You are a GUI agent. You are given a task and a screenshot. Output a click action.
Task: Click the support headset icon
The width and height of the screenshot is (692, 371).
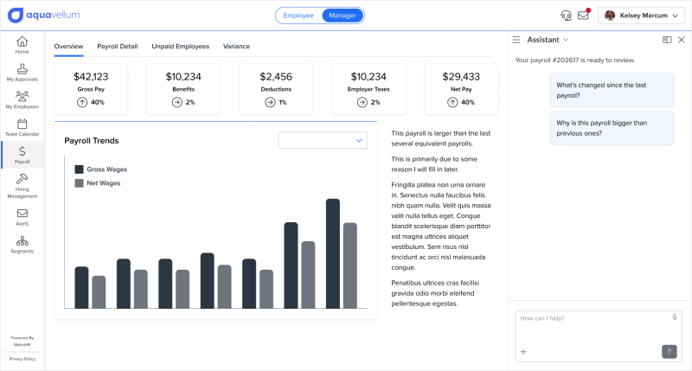[x=566, y=15]
